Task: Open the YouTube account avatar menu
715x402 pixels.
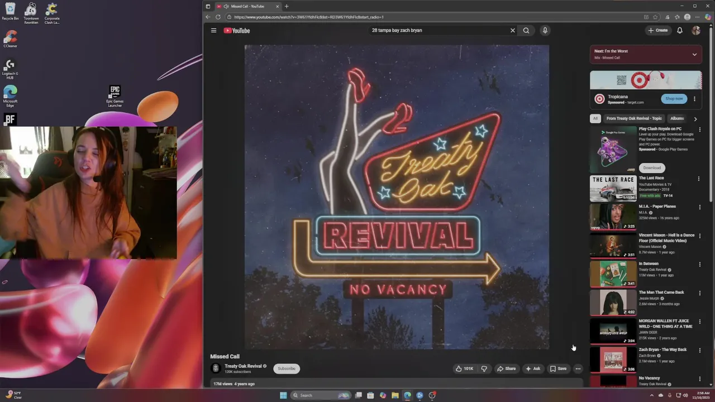Action: 696,30
